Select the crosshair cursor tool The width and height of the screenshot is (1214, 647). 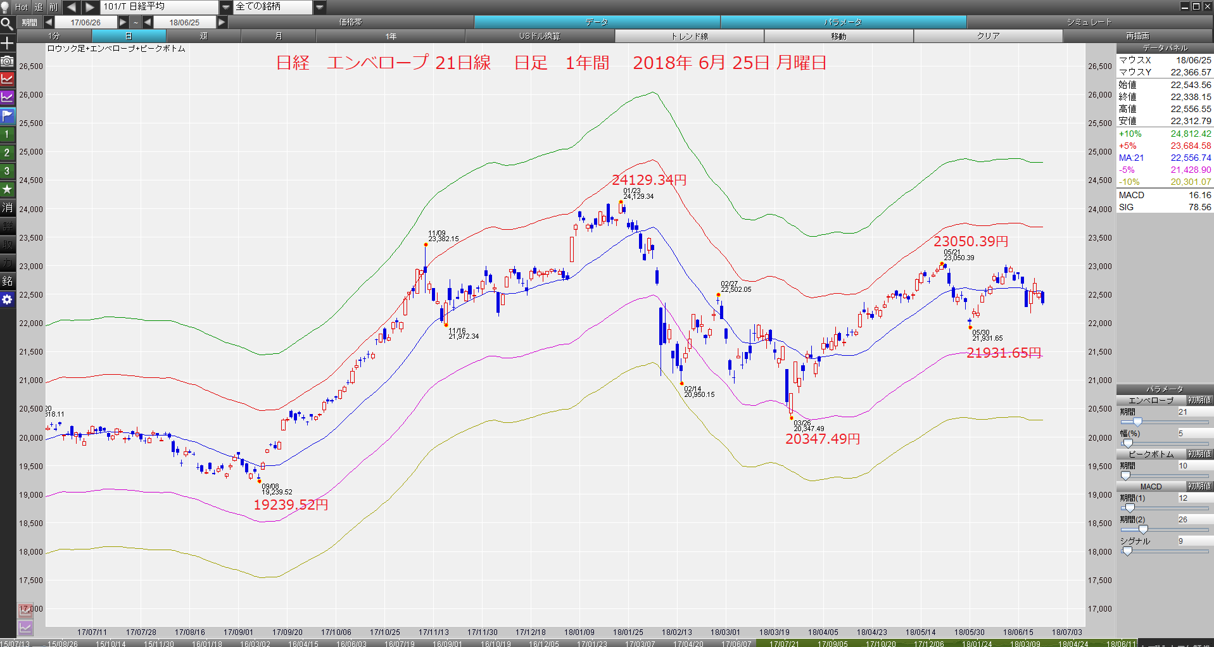[x=7, y=43]
